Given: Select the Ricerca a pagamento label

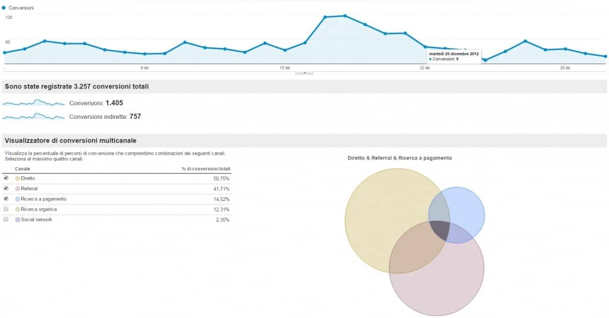Looking at the screenshot, I should tap(43, 199).
